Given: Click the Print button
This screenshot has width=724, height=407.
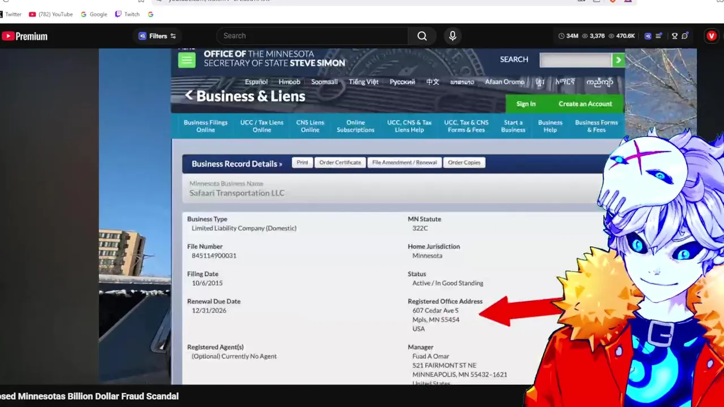Looking at the screenshot, I should click(302, 162).
